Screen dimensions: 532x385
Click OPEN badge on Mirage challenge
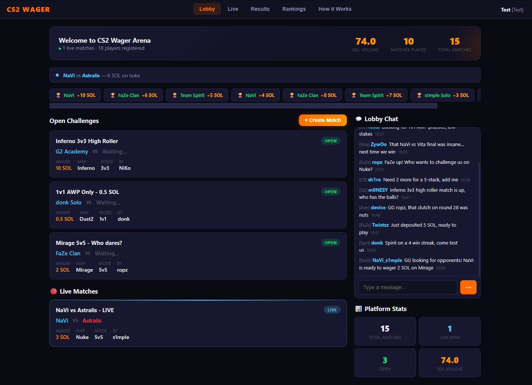click(331, 243)
